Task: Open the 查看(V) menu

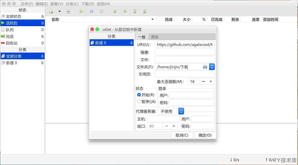Action: coord(57,4)
